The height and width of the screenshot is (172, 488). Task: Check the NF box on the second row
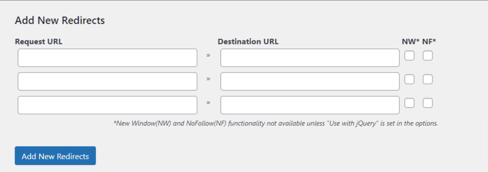(428, 80)
